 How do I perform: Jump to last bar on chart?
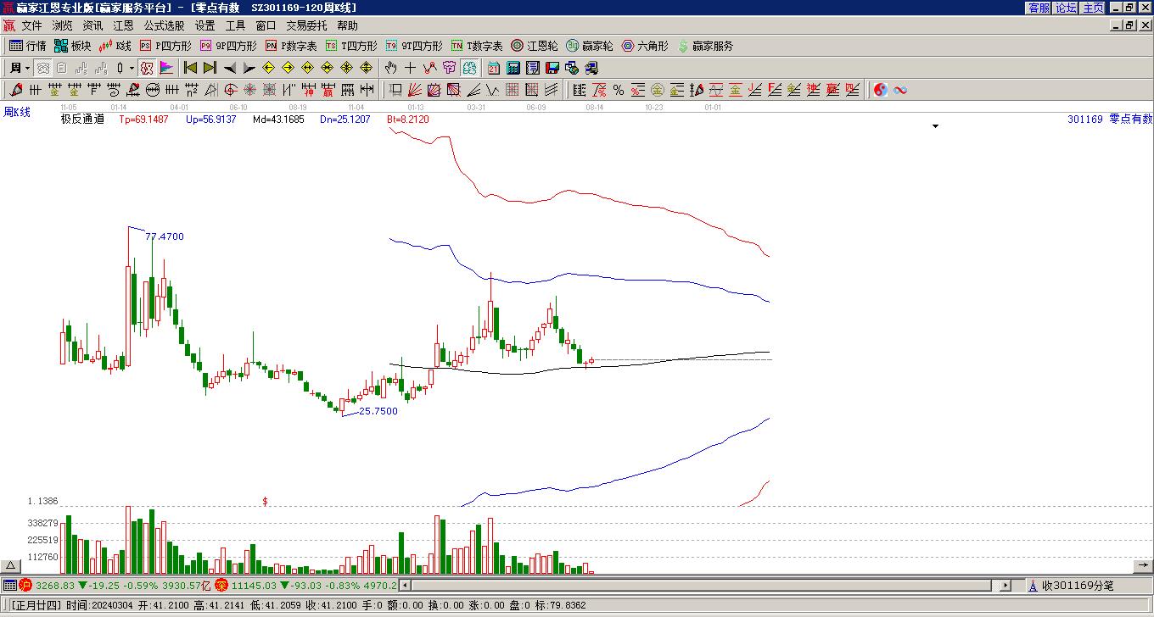pyautogui.click(x=210, y=68)
